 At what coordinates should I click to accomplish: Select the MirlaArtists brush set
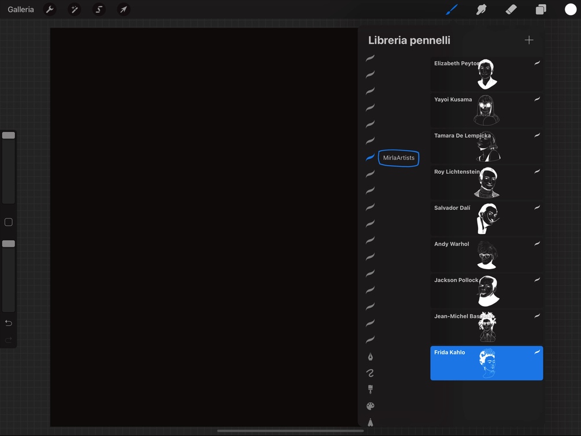tap(399, 158)
